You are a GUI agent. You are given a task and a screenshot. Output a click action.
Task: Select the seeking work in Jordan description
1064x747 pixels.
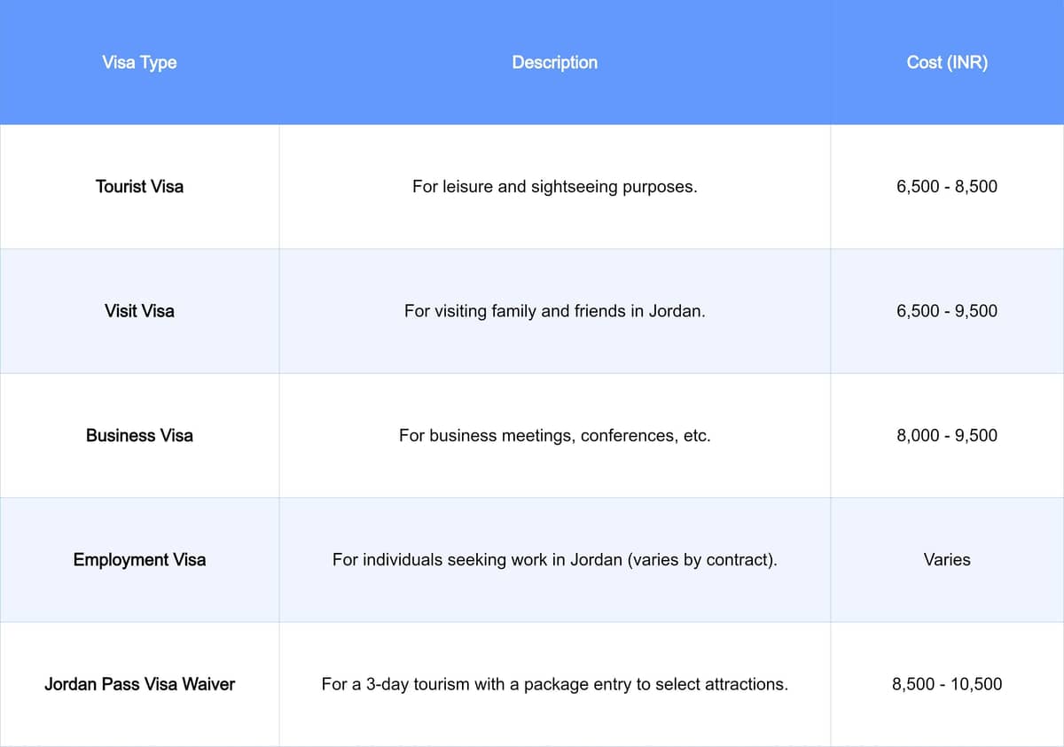point(554,560)
